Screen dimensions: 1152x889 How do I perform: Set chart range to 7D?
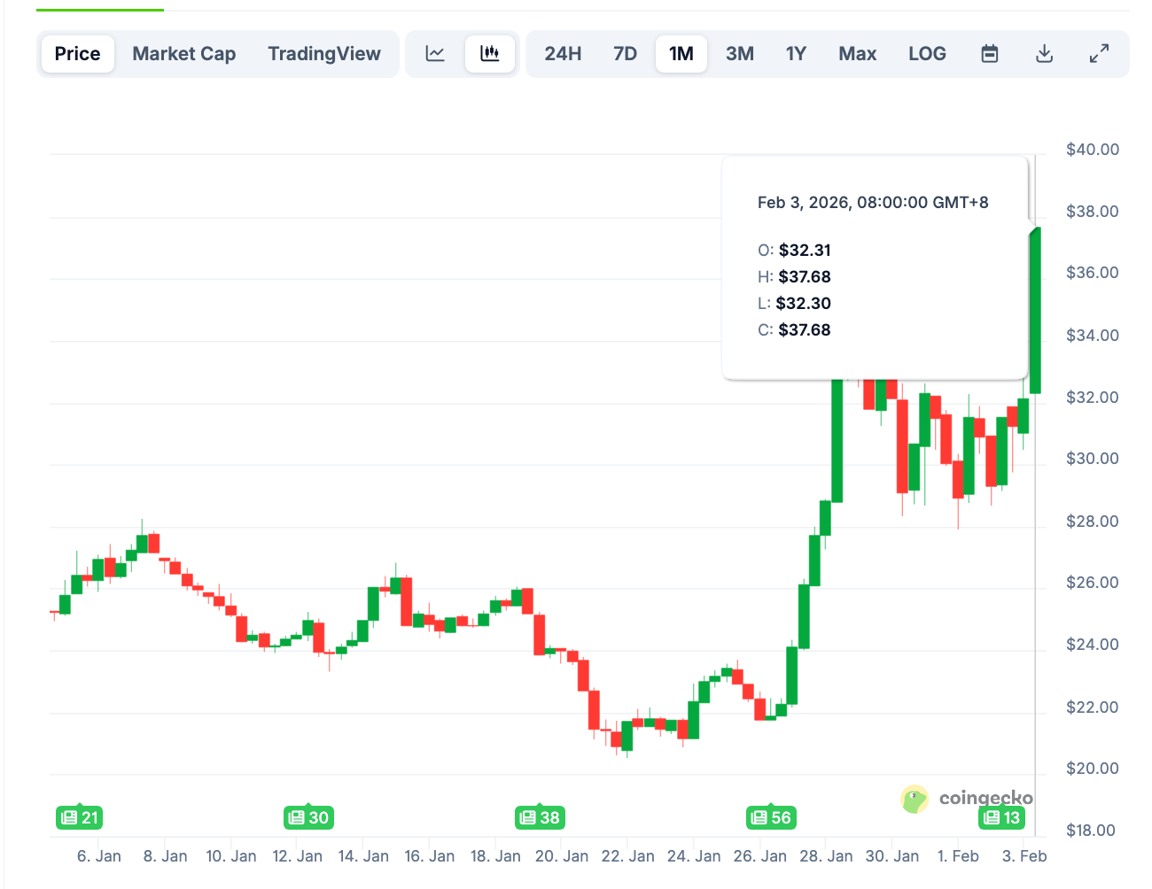[x=626, y=54]
